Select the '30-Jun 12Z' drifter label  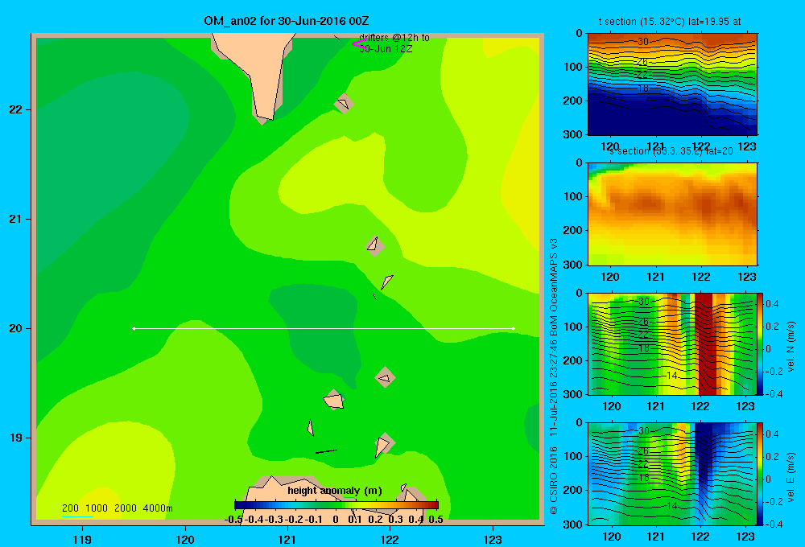(x=386, y=49)
